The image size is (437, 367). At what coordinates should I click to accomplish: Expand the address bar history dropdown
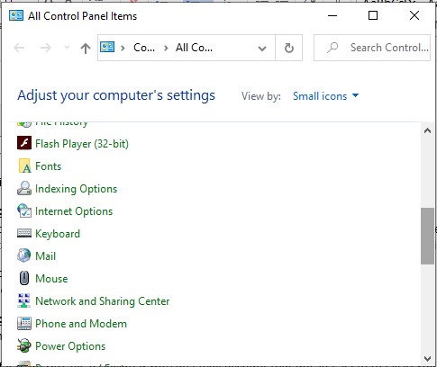click(262, 48)
